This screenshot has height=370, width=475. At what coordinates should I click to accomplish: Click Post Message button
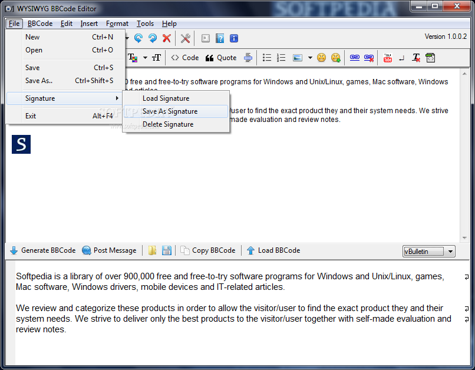(110, 250)
